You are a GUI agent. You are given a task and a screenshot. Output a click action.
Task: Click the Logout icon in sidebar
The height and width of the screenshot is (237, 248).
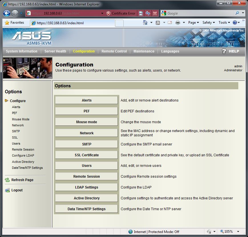click(7, 190)
